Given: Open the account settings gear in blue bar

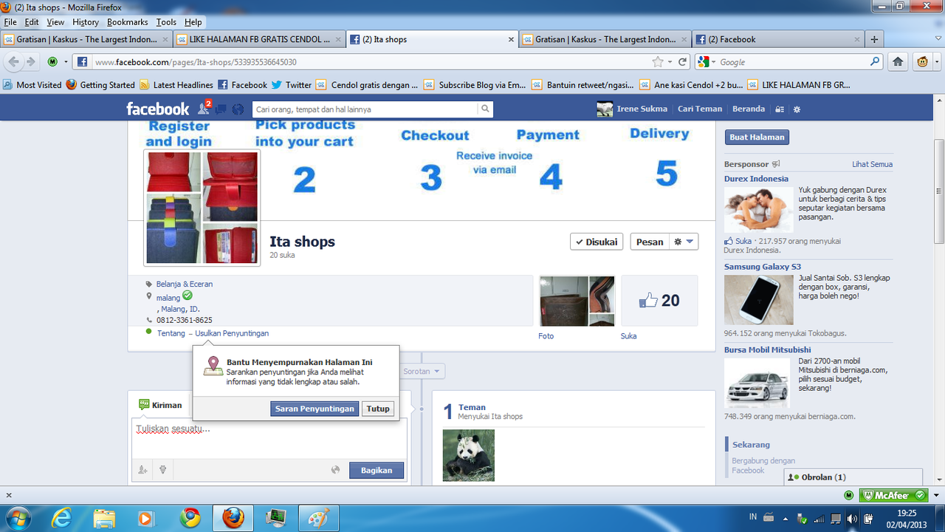Looking at the screenshot, I should [x=797, y=109].
